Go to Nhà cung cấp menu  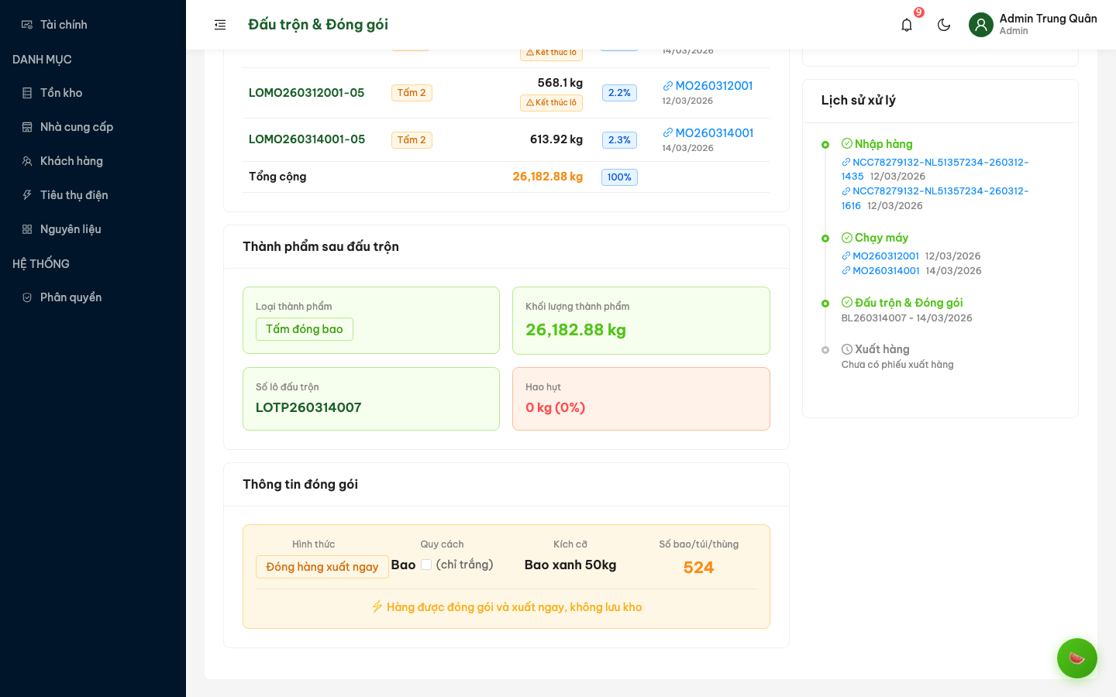coord(76,127)
